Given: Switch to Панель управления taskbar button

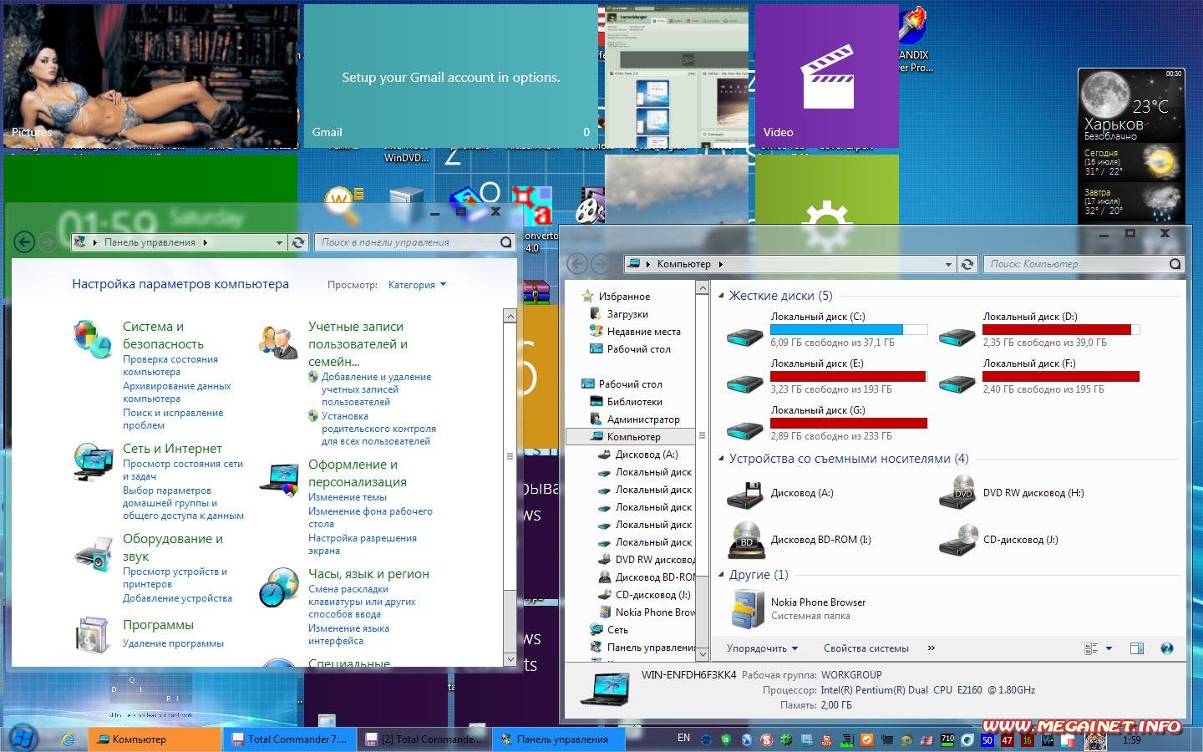Looking at the screenshot, I should click(x=559, y=739).
